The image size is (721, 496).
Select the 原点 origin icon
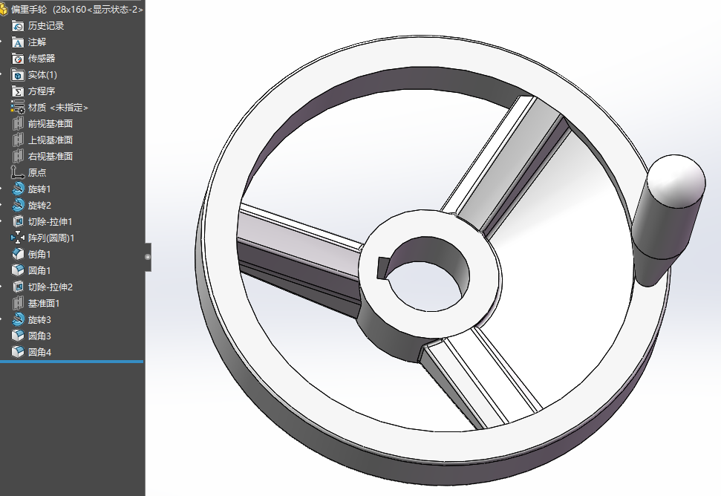pos(18,173)
